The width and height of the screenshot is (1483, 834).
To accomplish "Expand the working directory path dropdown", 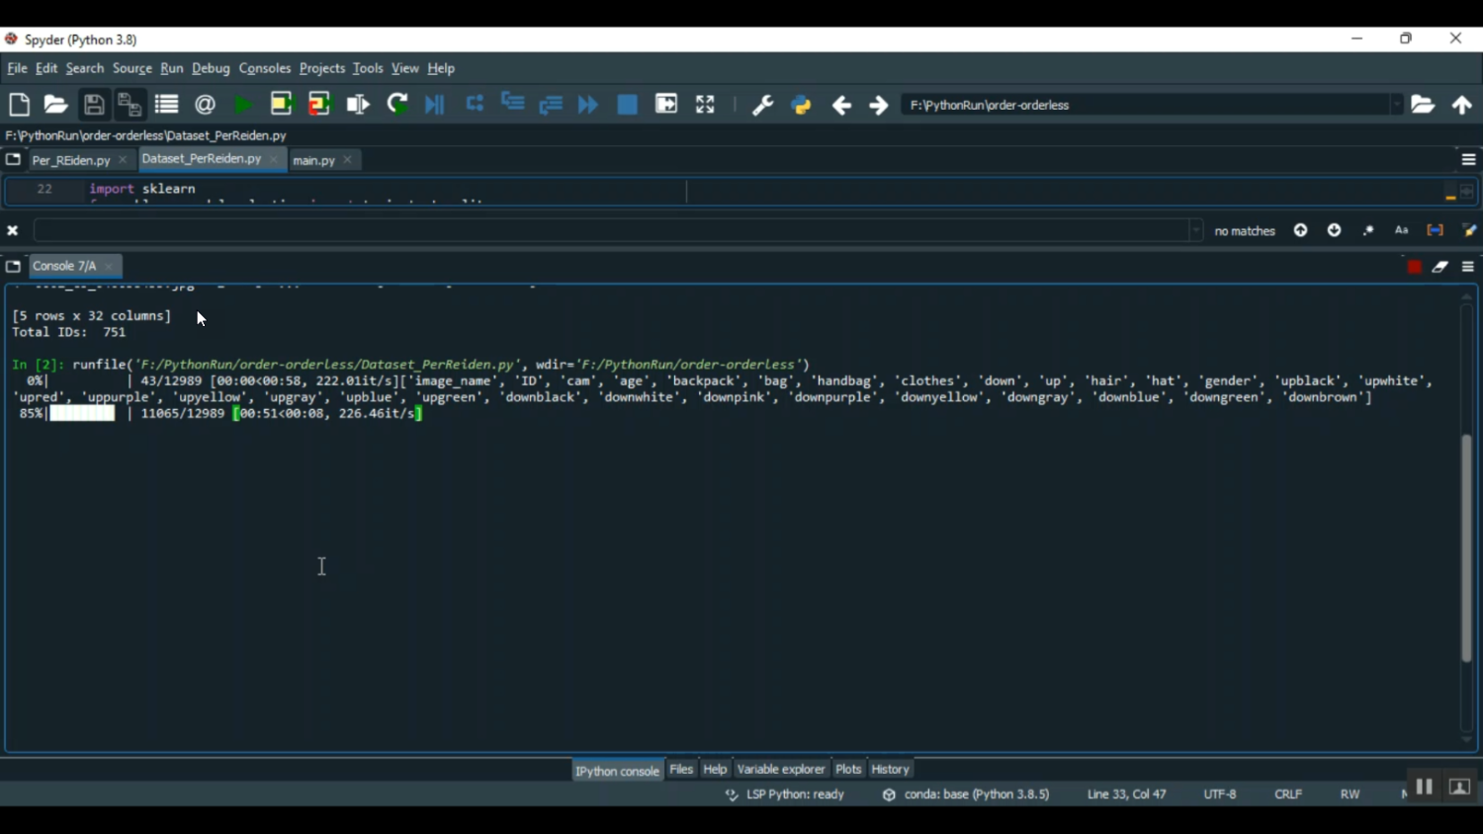I will pos(1396,105).
